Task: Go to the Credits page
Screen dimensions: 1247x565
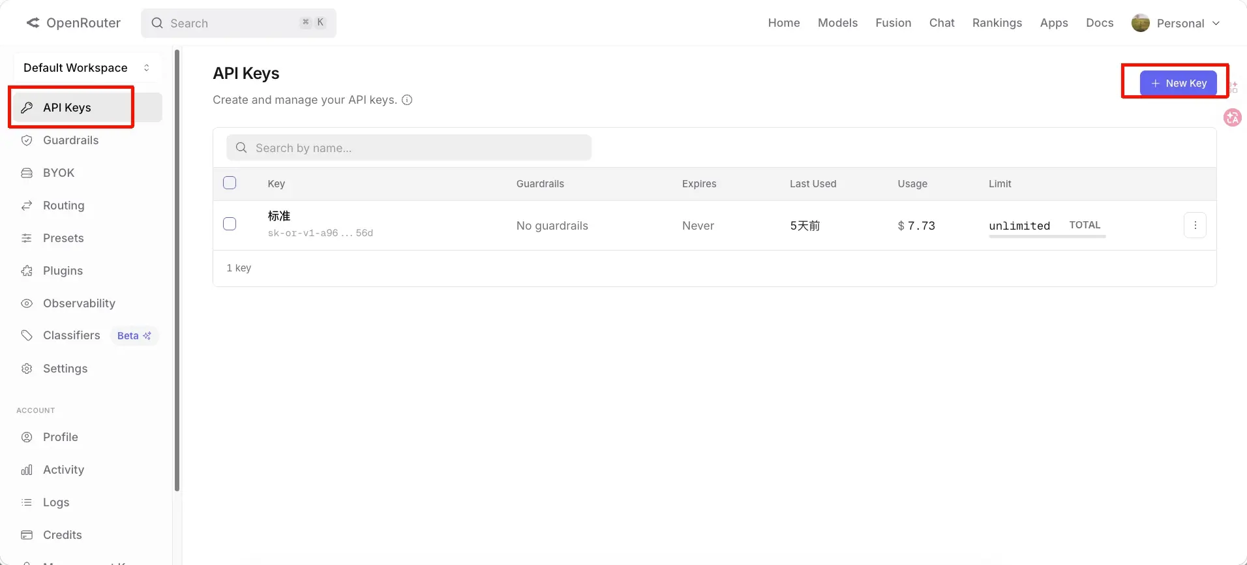Action: point(87,535)
